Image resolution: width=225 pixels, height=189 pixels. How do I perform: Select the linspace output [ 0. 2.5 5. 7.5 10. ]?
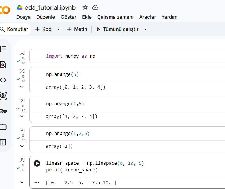81,183
